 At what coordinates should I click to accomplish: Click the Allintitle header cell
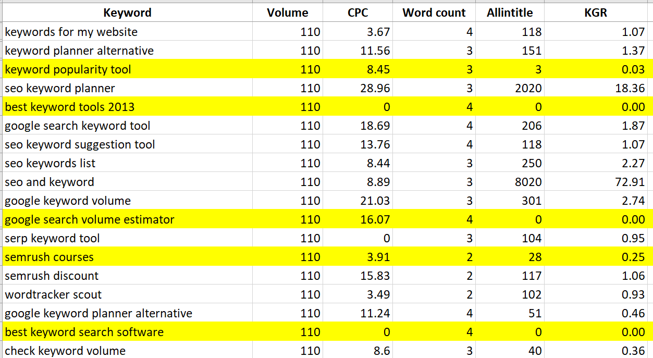point(509,13)
